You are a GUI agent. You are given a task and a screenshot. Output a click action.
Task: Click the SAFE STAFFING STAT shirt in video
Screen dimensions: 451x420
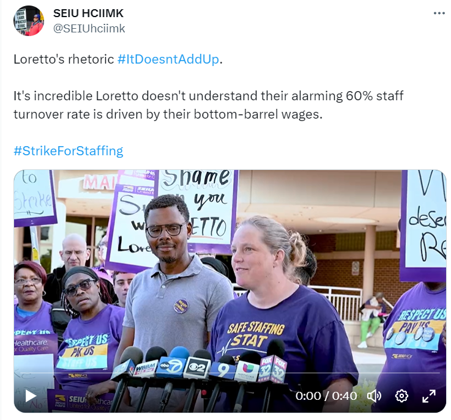pyautogui.click(x=255, y=334)
